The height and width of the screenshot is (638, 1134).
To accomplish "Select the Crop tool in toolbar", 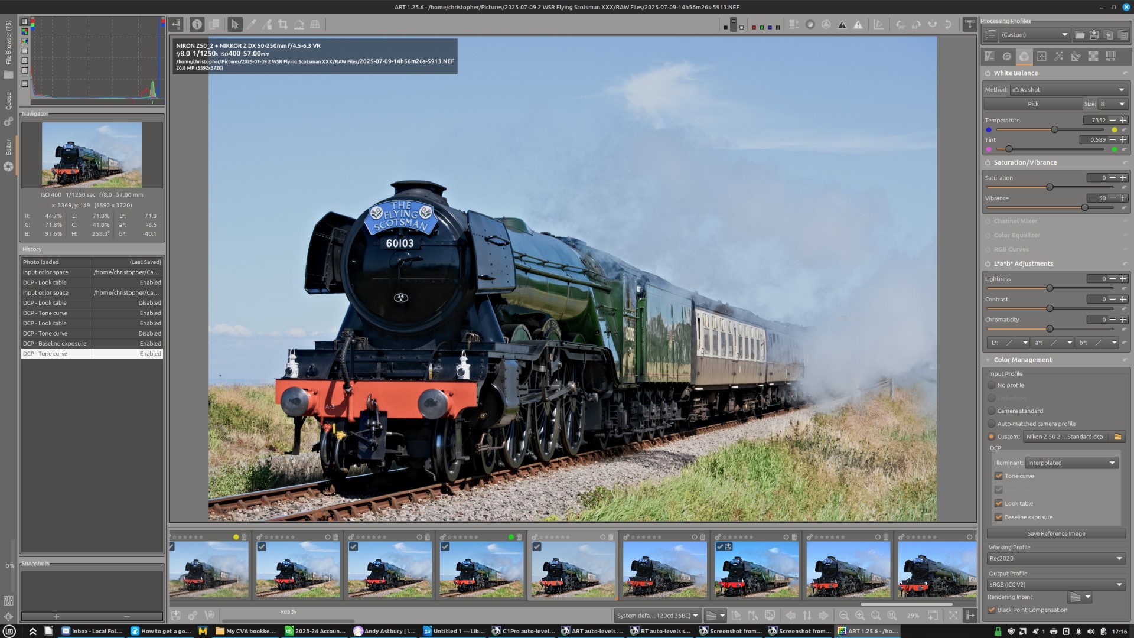I will [283, 24].
